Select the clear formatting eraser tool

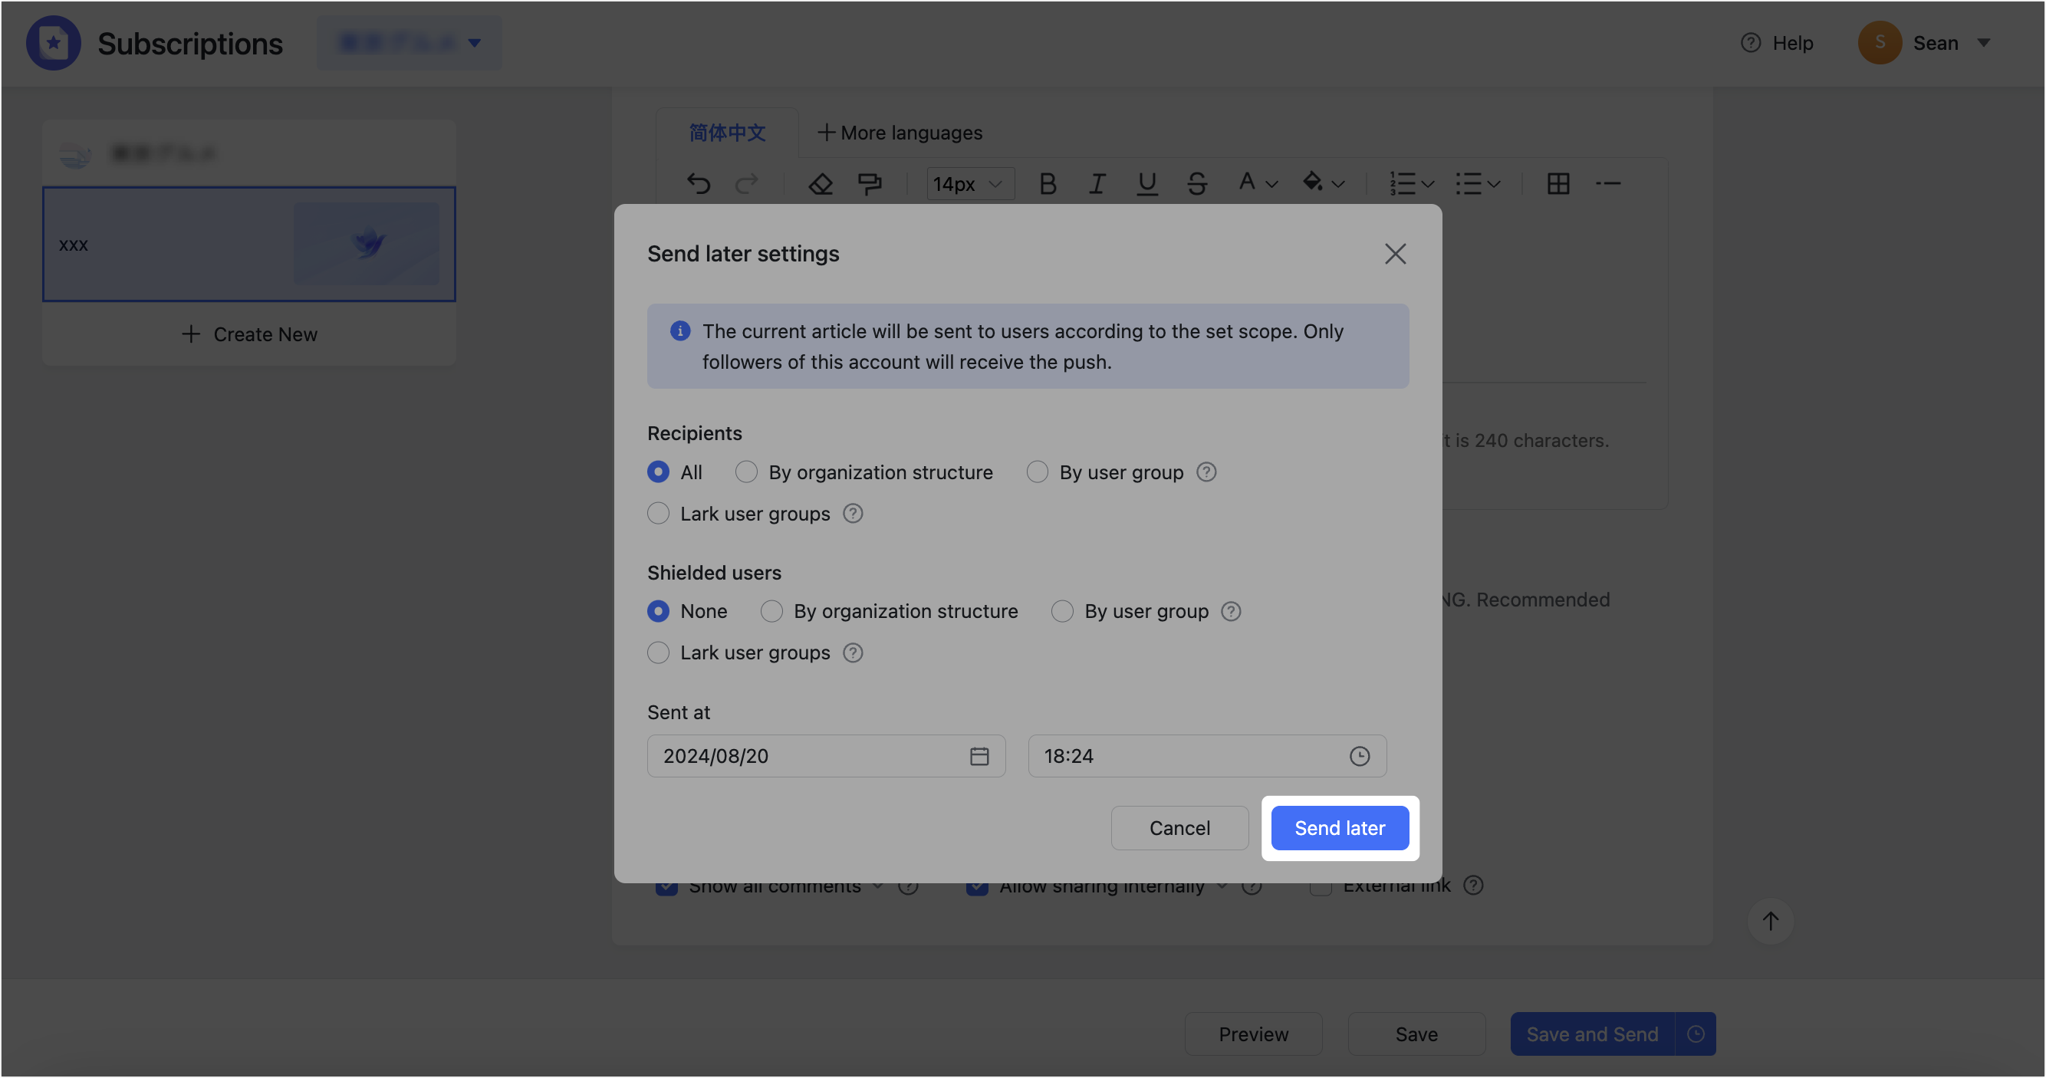821,183
